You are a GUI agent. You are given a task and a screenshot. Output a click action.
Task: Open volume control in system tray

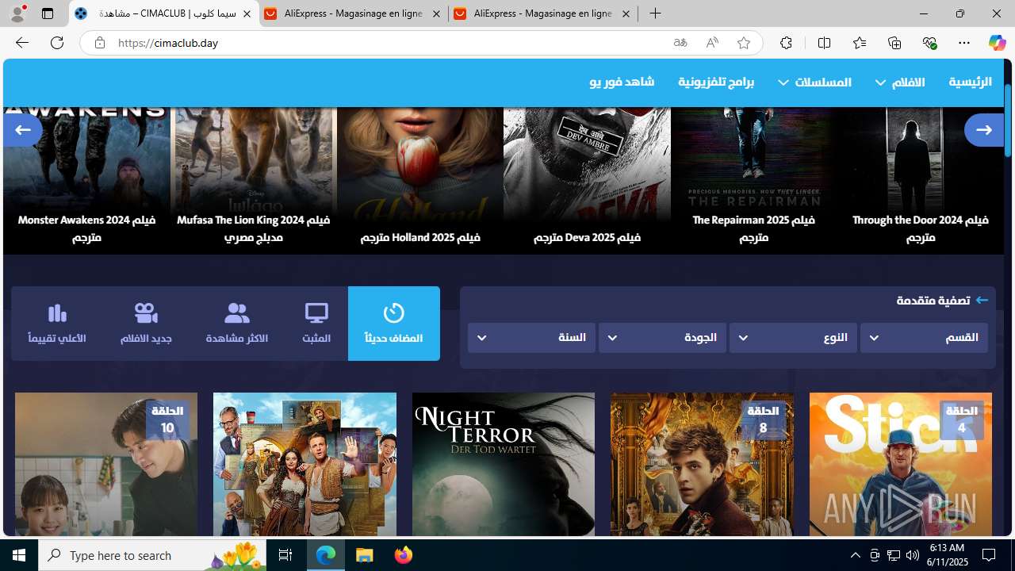(x=912, y=555)
